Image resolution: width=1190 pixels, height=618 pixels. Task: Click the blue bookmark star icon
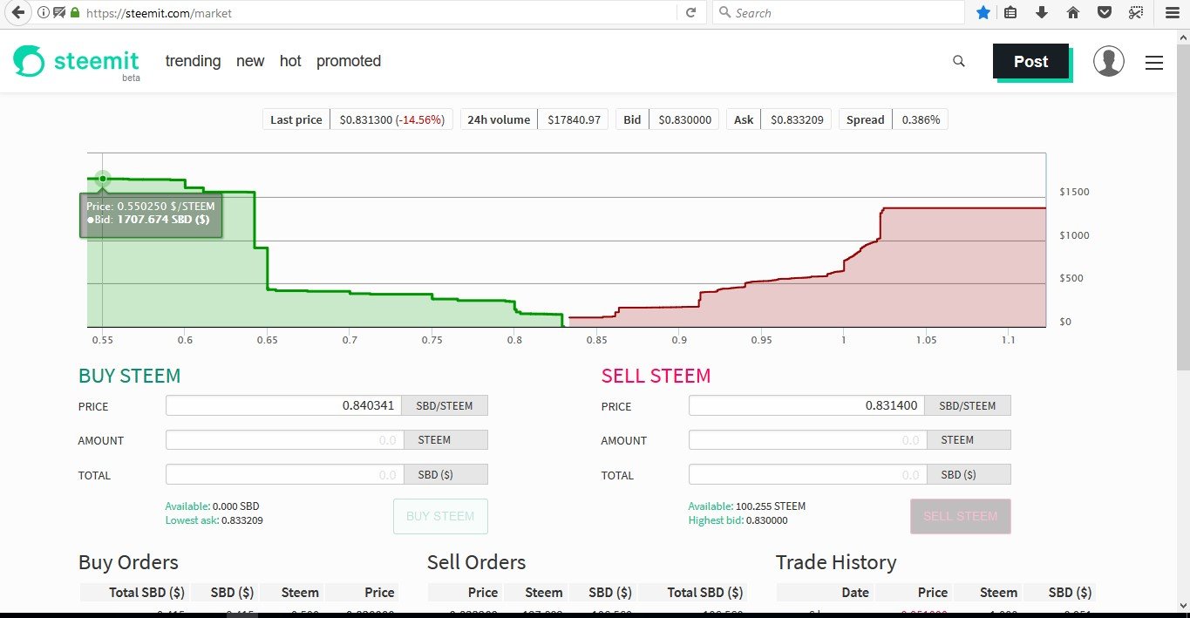coord(983,13)
